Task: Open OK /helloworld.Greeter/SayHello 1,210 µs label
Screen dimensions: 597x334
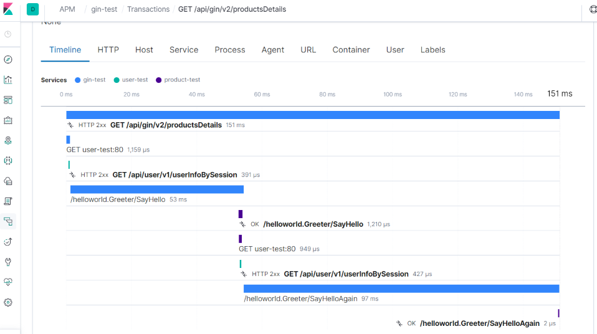Action: click(313, 224)
